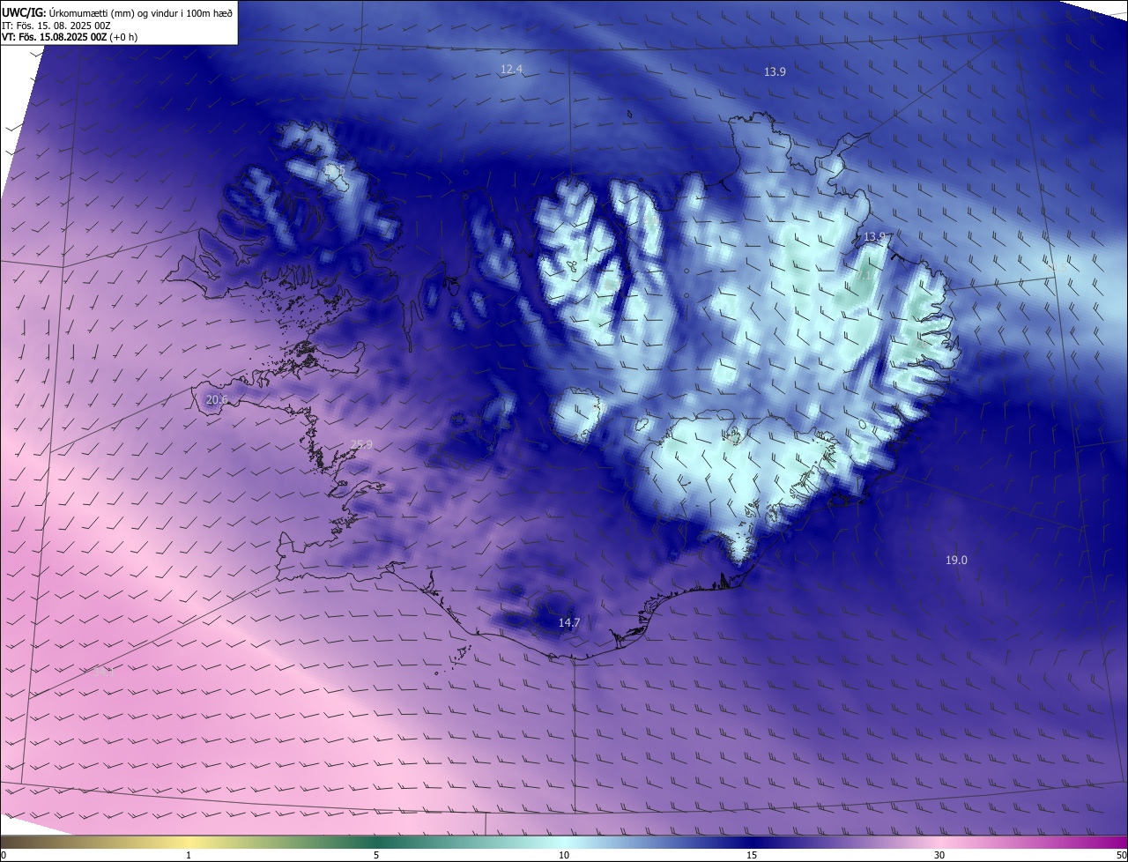This screenshot has height=862, width=1128.
Task: Click the 10 tick label on the color scale
Action: click(564, 855)
